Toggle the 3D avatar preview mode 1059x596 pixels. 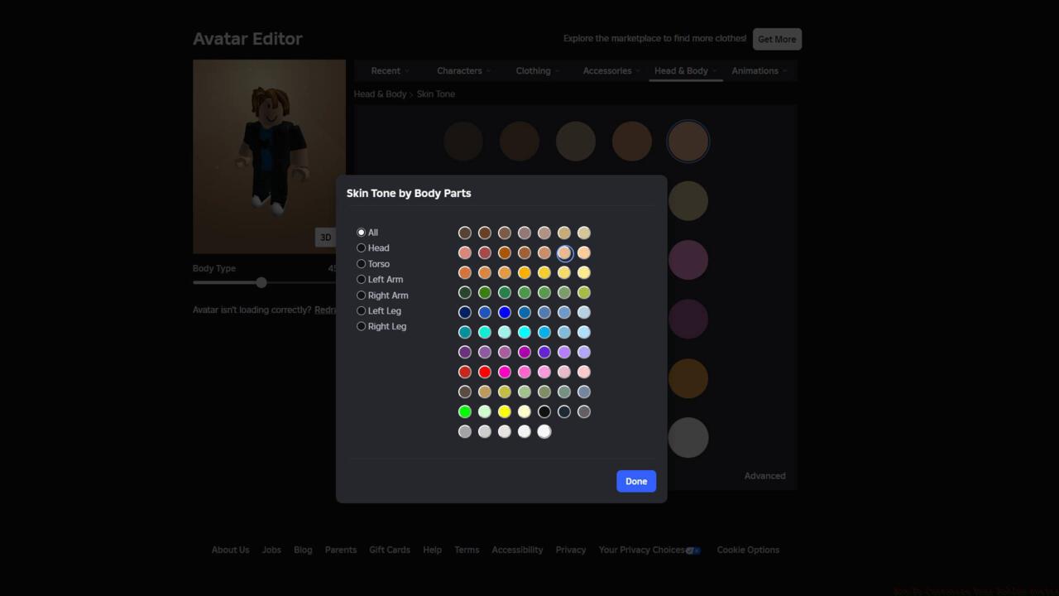(325, 237)
